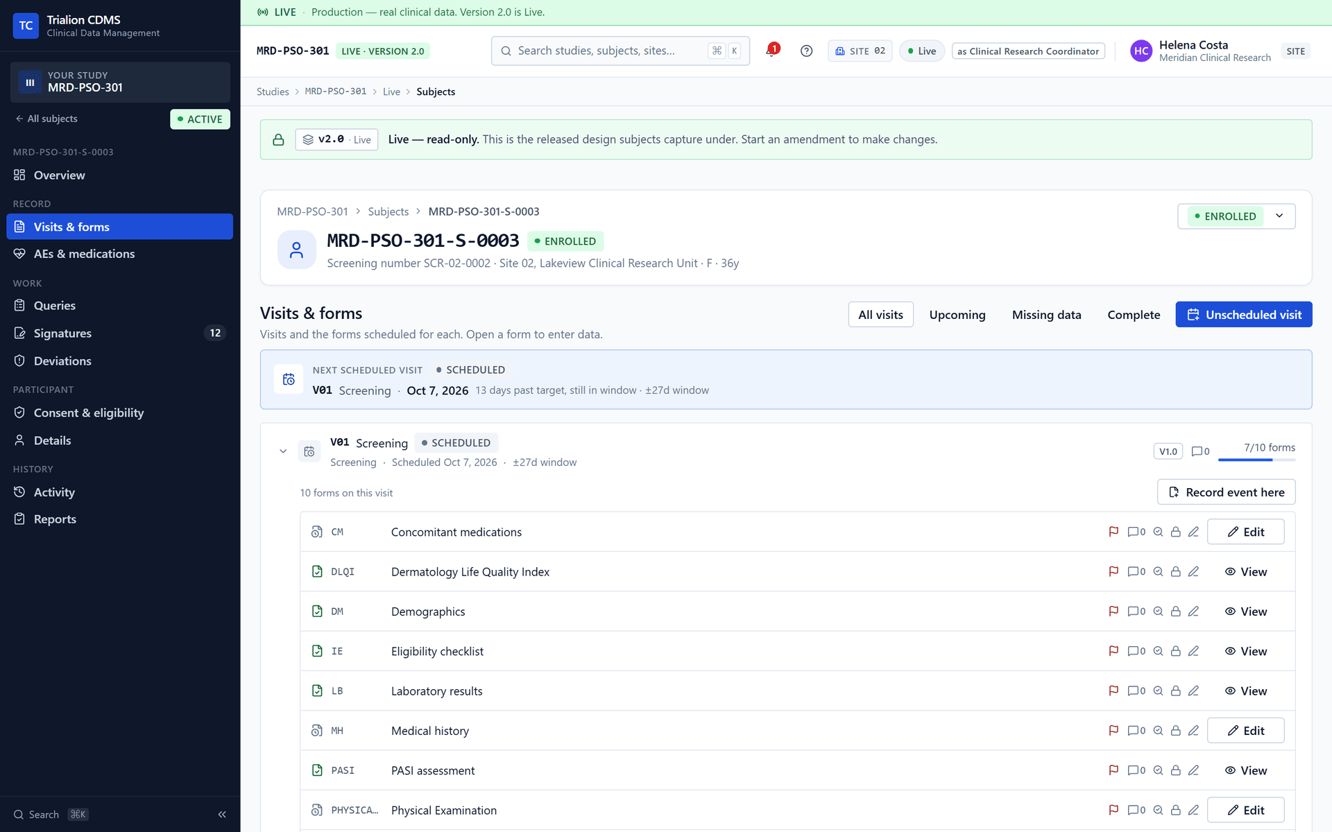
Task: Click the flag icon in Medical history row
Action: coord(1113,731)
